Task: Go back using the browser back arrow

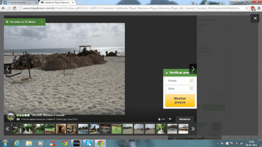Action: pos(3,8)
